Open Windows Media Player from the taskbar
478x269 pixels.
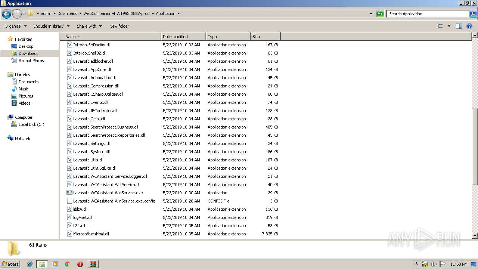pyautogui.click(x=55, y=264)
